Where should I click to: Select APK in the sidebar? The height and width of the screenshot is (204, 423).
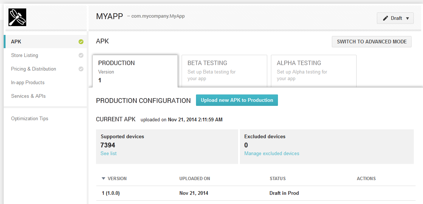[x=45, y=42]
